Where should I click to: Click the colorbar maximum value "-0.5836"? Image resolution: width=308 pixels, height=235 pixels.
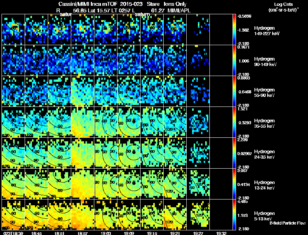click(x=244, y=16)
